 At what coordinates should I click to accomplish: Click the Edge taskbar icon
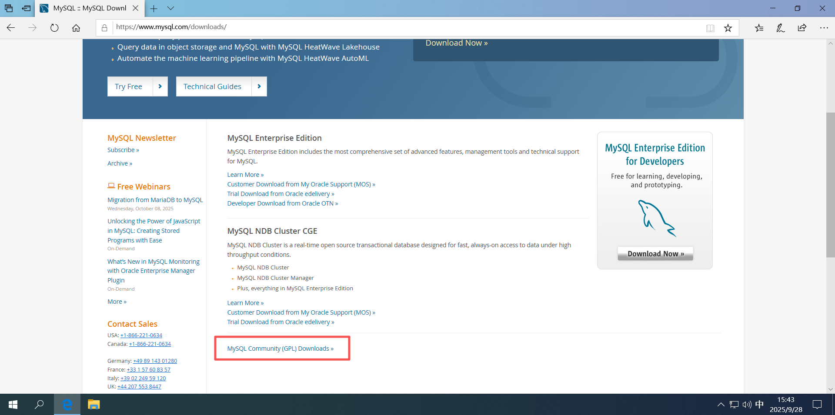[67, 405]
